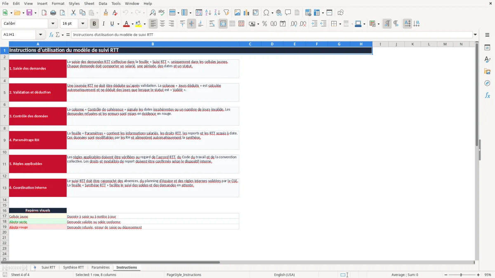Open the Open-file recent documents dropdown
The image size is (495, 278).
coord(24,13)
